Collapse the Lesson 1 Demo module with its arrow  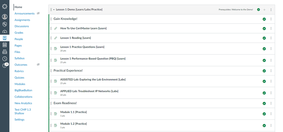pos(54,10)
